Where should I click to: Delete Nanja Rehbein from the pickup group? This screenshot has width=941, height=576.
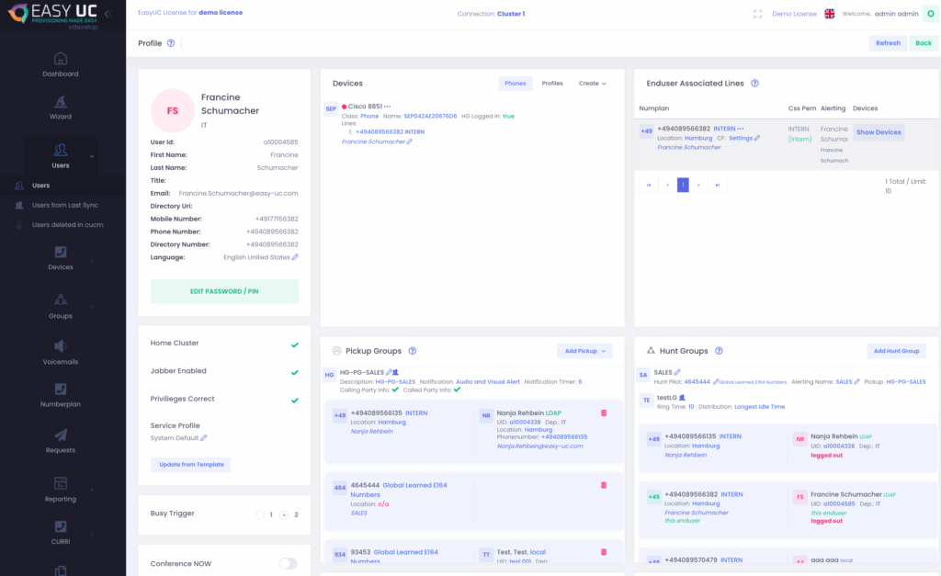click(x=603, y=412)
